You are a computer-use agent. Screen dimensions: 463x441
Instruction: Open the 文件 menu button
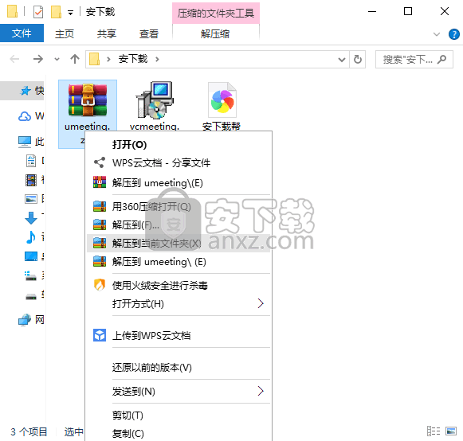[22, 33]
